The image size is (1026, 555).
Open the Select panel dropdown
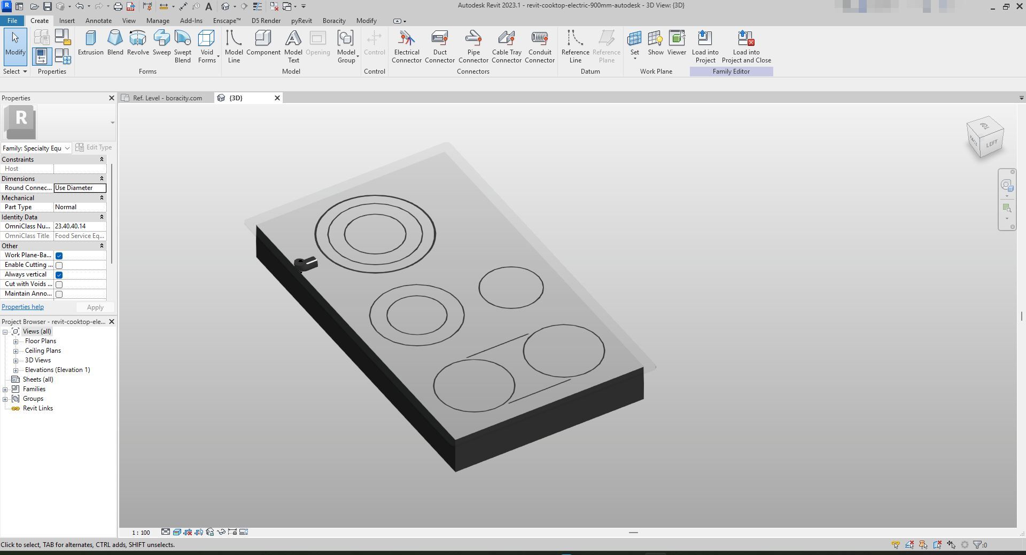[x=15, y=72]
